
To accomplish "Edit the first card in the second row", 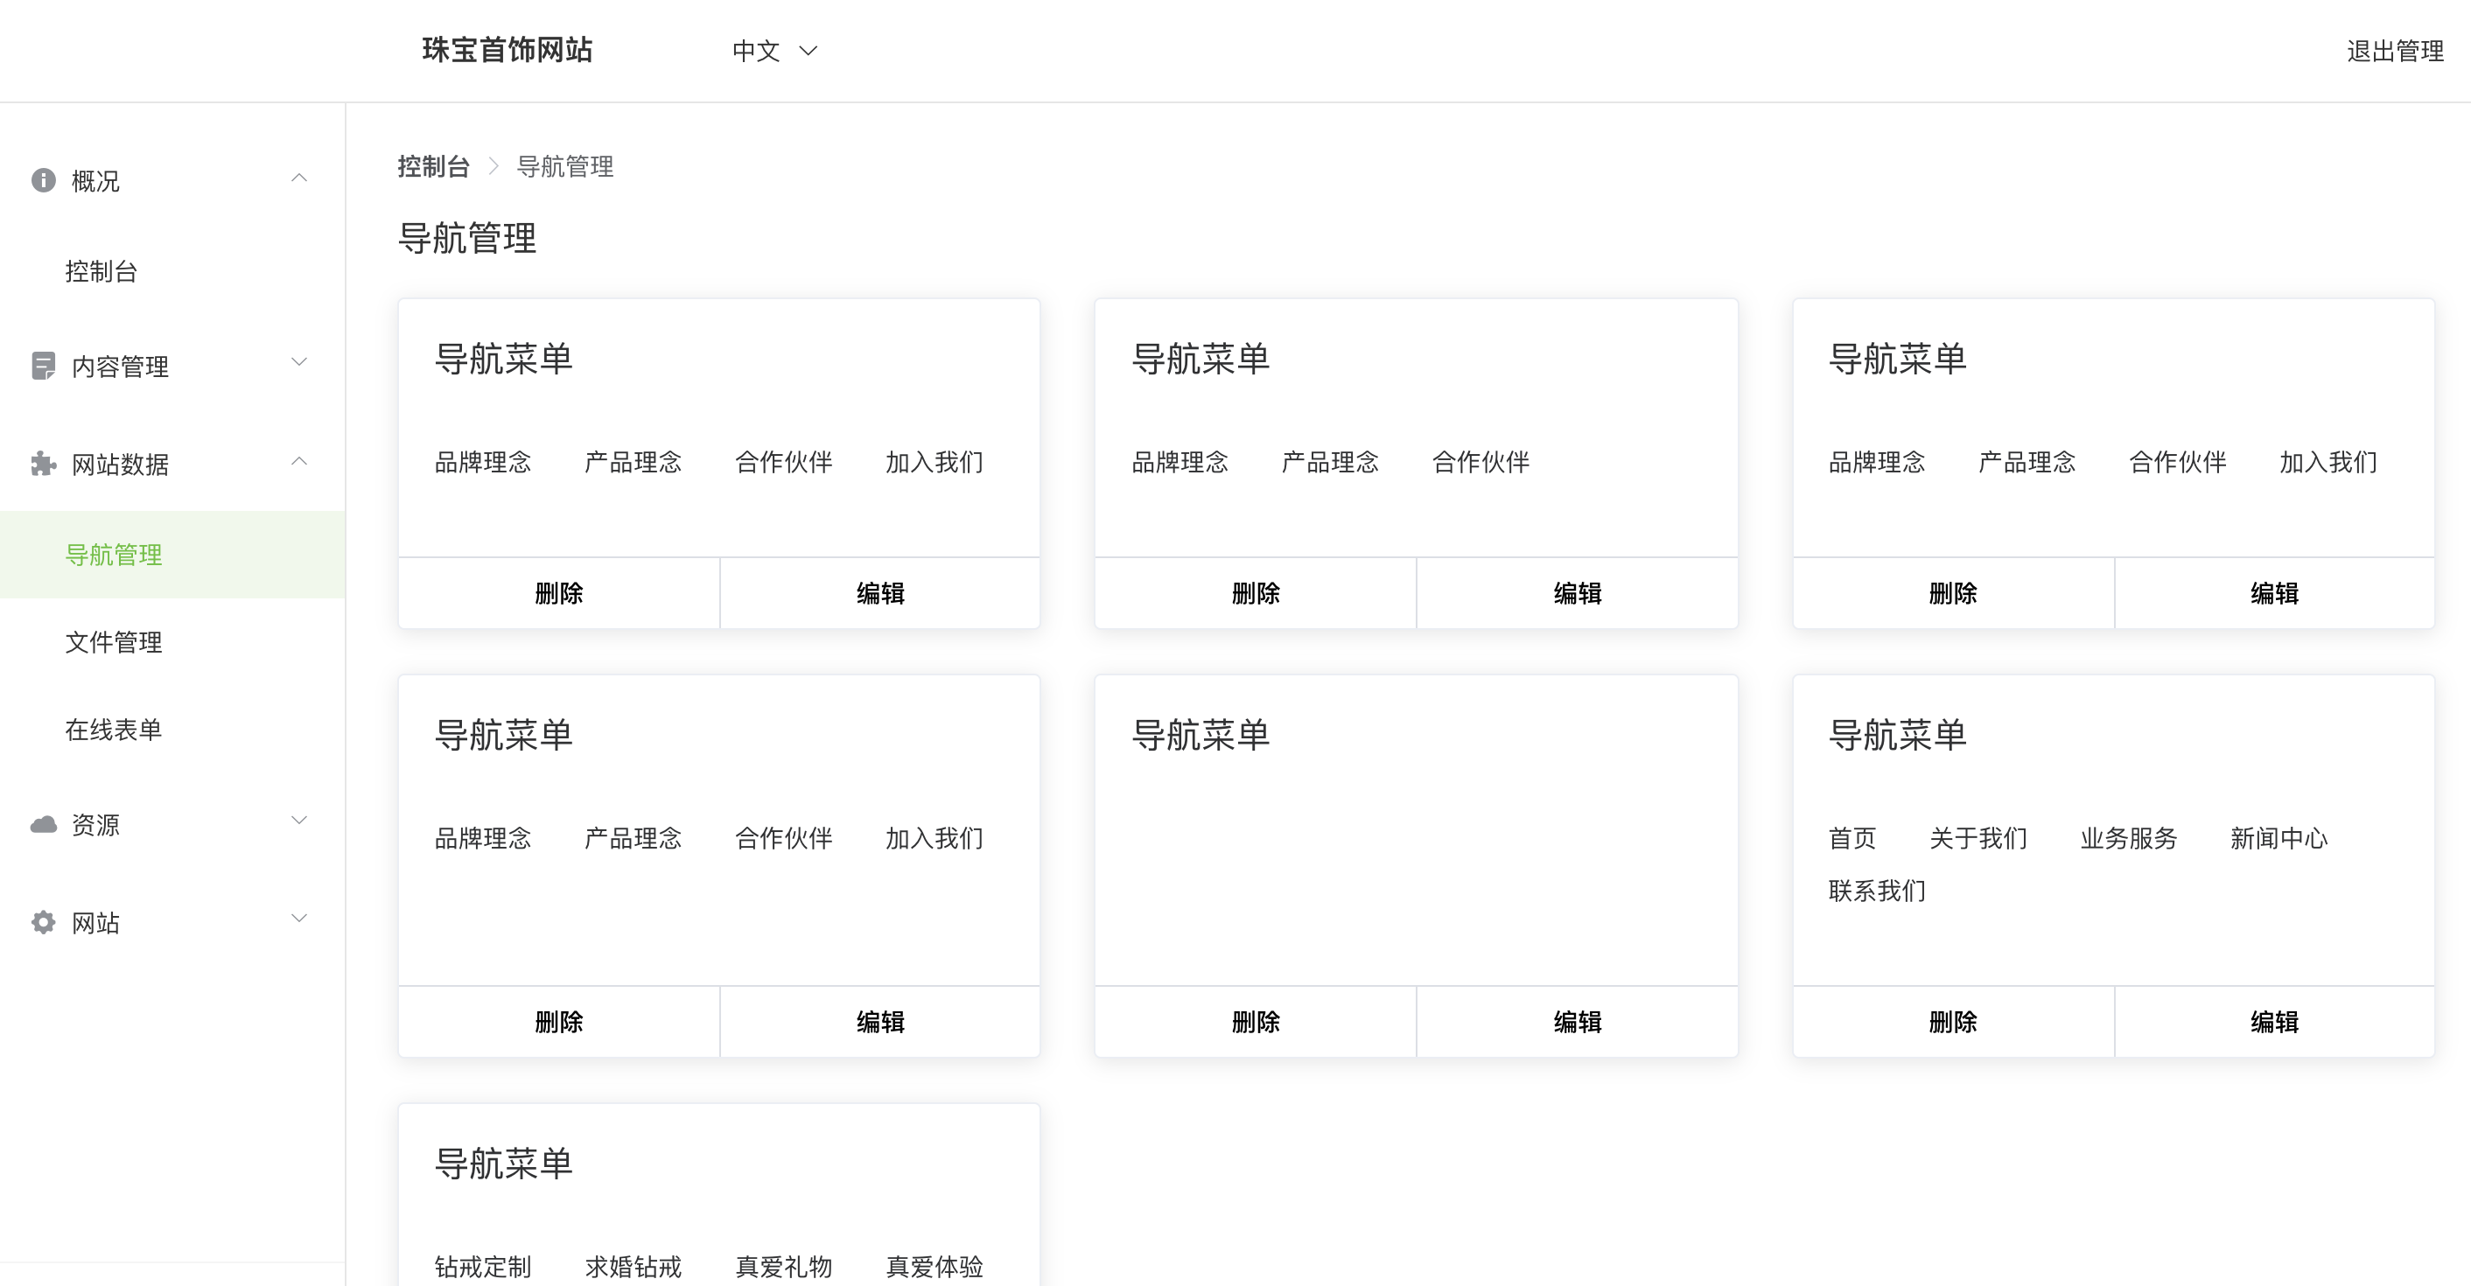I will 879,1023.
